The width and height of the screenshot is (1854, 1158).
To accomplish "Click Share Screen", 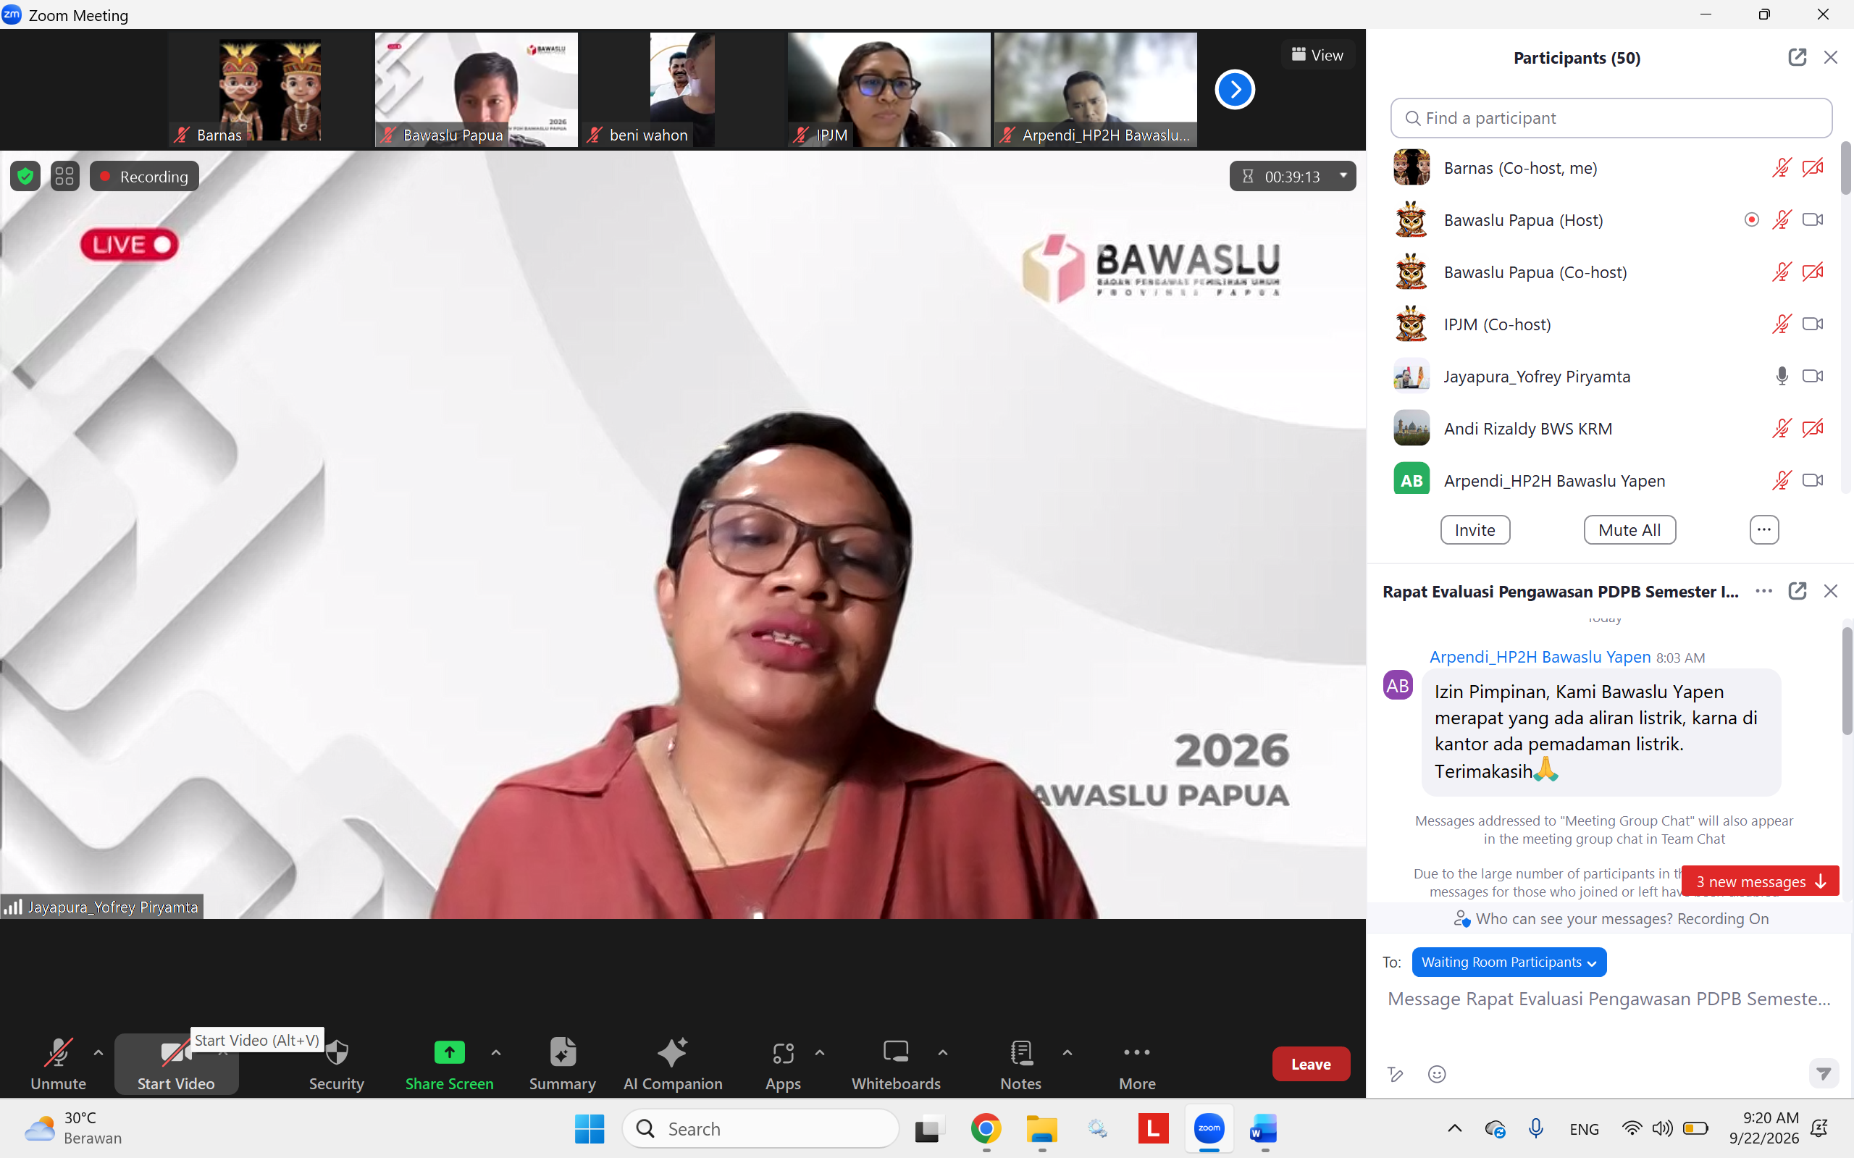I will click(449, 1064).
